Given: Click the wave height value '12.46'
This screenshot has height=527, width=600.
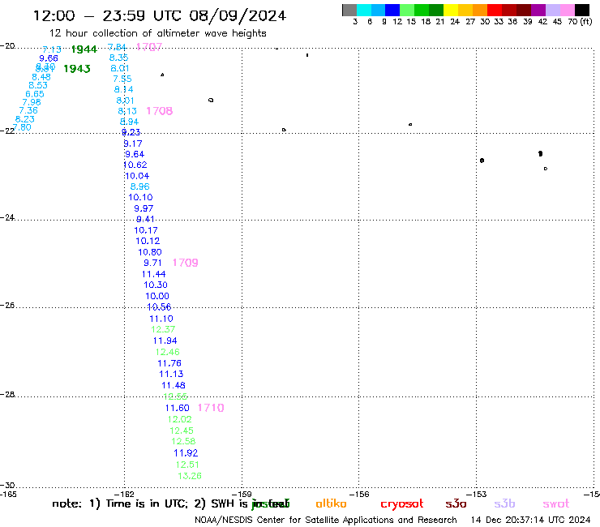Looking at the screenshot, I should (167, 352).
